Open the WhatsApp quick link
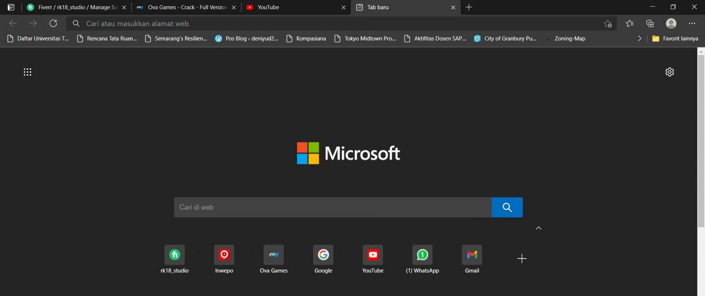The image size is (705, 296). 423,259
